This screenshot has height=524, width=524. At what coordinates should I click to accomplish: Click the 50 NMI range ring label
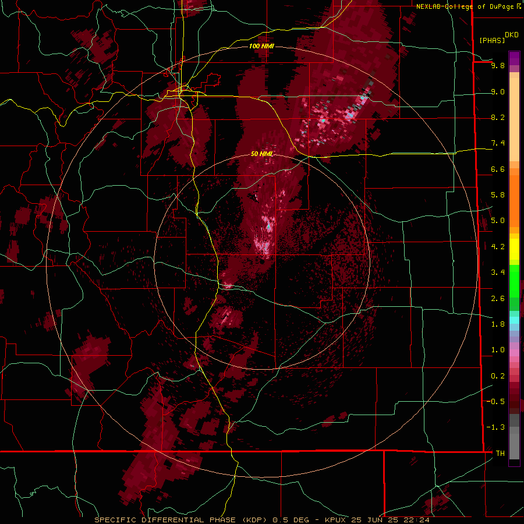click(x=261, y=154)
